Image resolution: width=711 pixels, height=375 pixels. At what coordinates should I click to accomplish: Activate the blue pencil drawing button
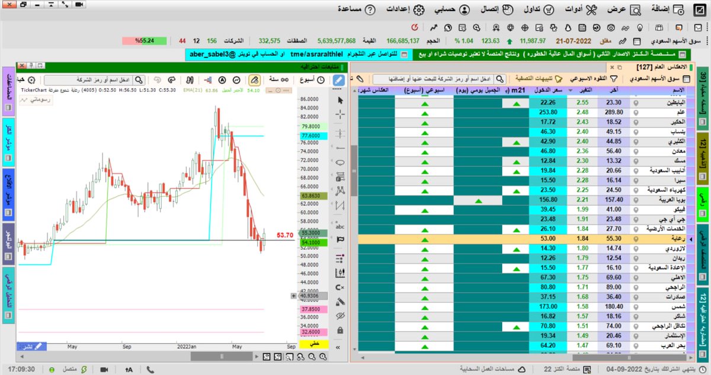pyautogui.click(x=338, y=79)
